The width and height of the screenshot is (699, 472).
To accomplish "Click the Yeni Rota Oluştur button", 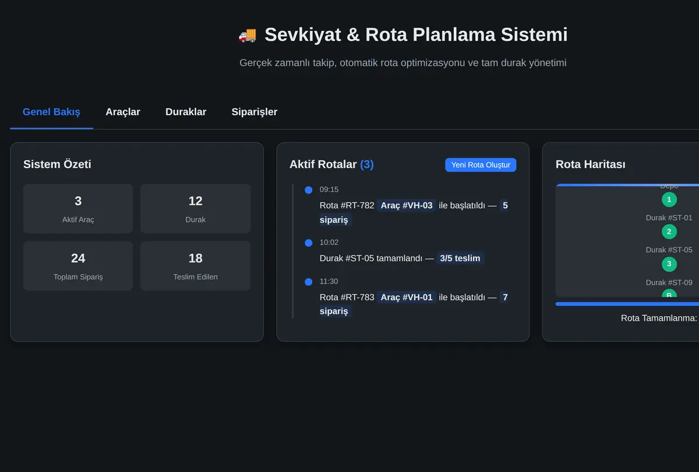I will click(x=481, y=165).
